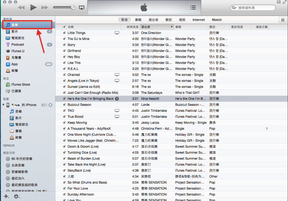This screenshot has height=201, width=288.
Task: Collapse the iPhone device tree
Action: point(3,105)
